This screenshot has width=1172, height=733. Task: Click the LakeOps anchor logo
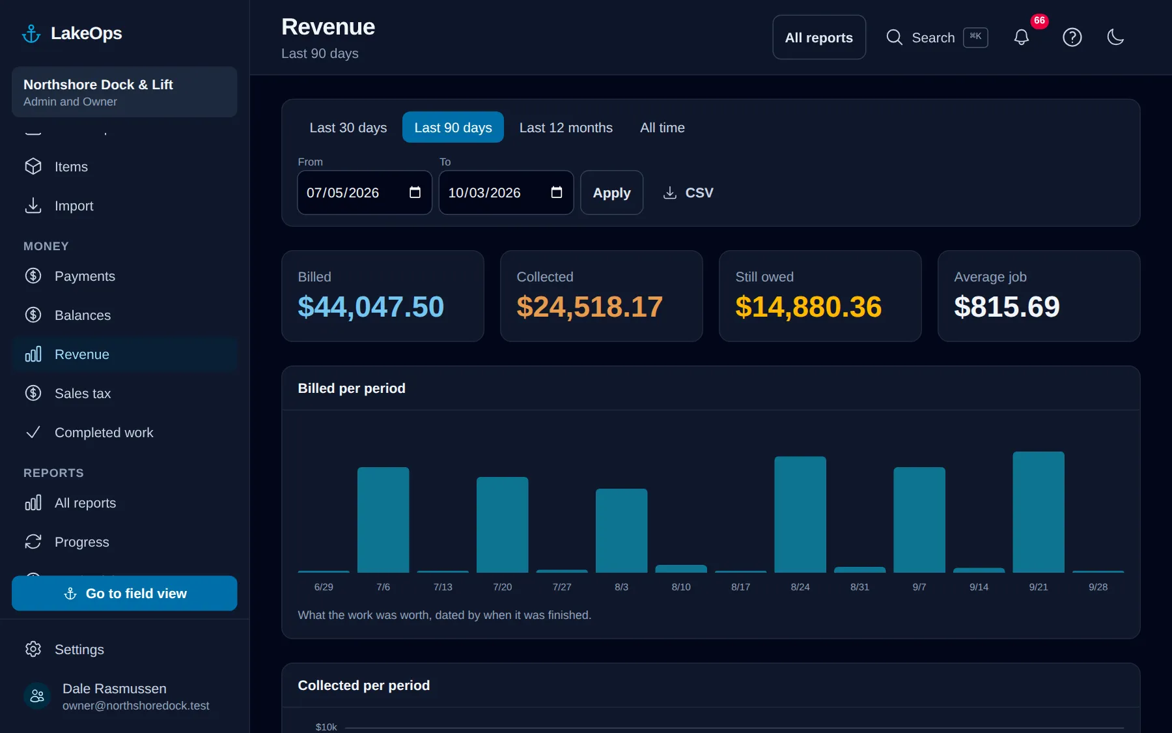[31, 33]
